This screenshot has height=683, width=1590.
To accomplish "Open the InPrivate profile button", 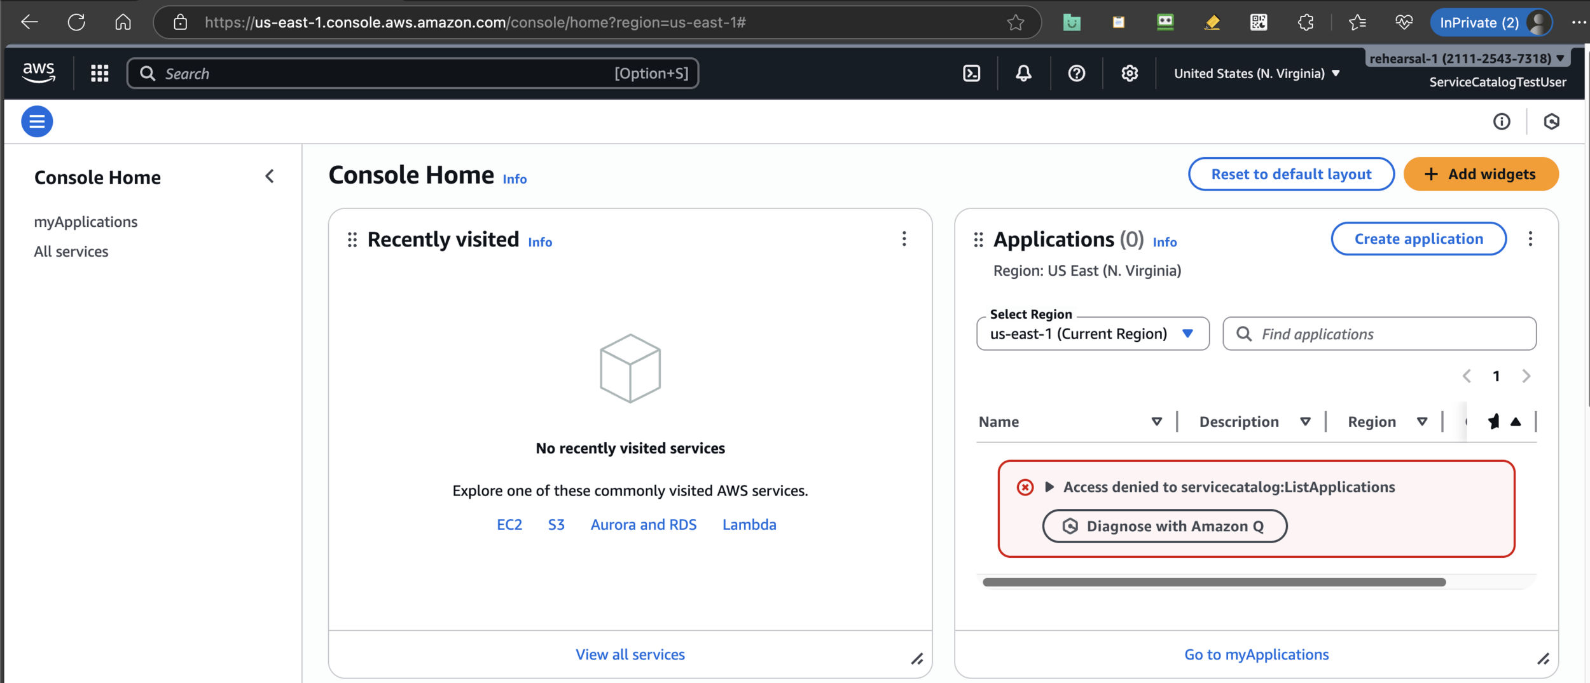I will 1491,22.
